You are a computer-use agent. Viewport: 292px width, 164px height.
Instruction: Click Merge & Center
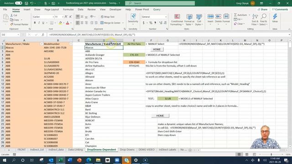(110, 23)
